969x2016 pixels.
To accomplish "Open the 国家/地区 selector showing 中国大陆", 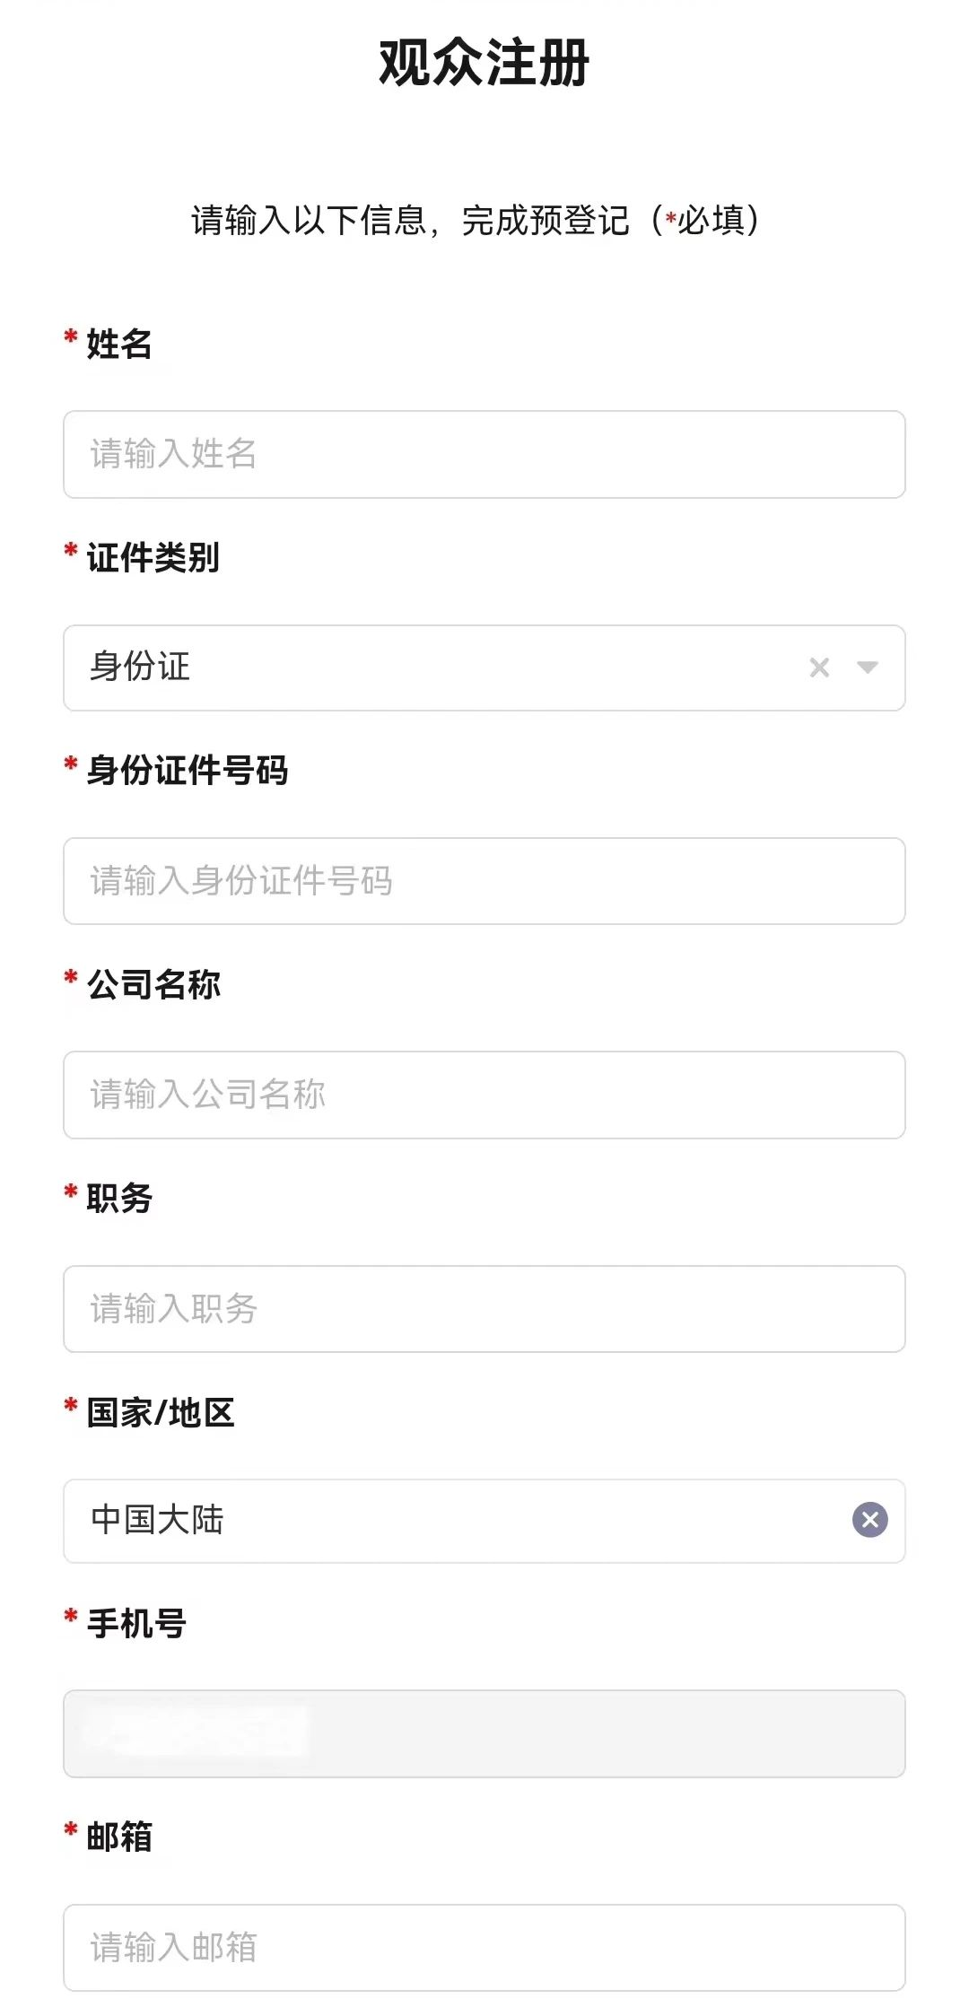I will (x=484, y=1521).
